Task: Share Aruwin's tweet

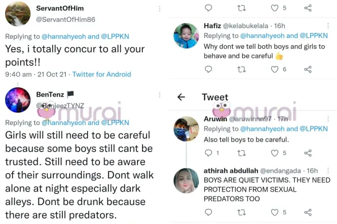Action: click(x=308, y=153)
